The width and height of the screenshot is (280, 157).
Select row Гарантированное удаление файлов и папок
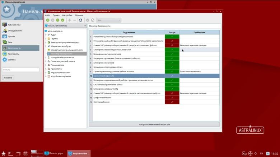coord(154,72)
